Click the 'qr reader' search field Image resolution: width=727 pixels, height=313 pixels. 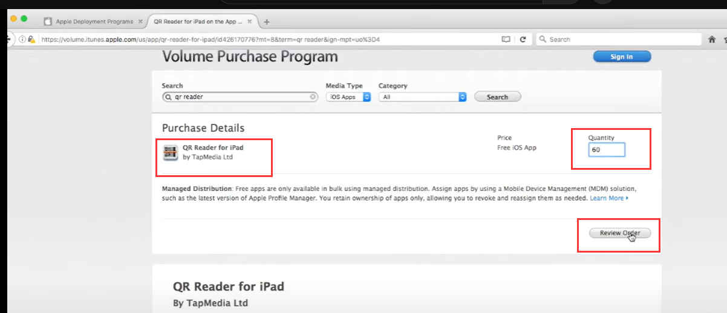tap(240, 97)
